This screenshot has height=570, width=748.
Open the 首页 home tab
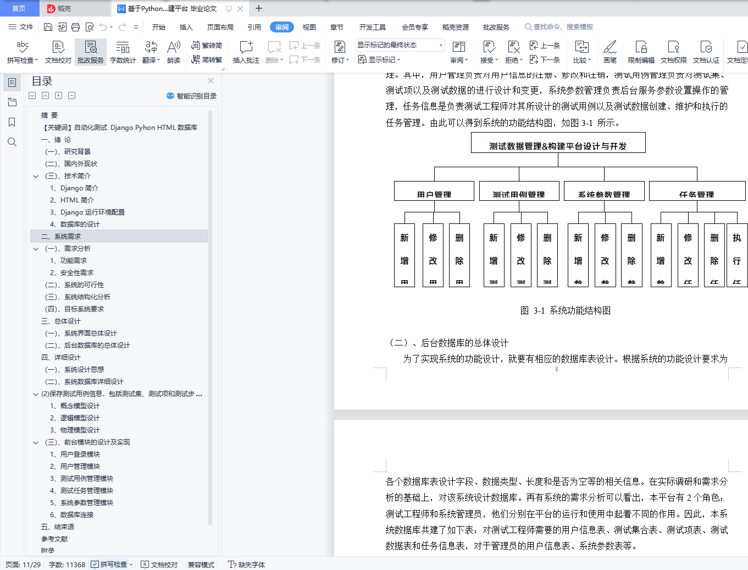pyautogui.click(x=19, y=8)
